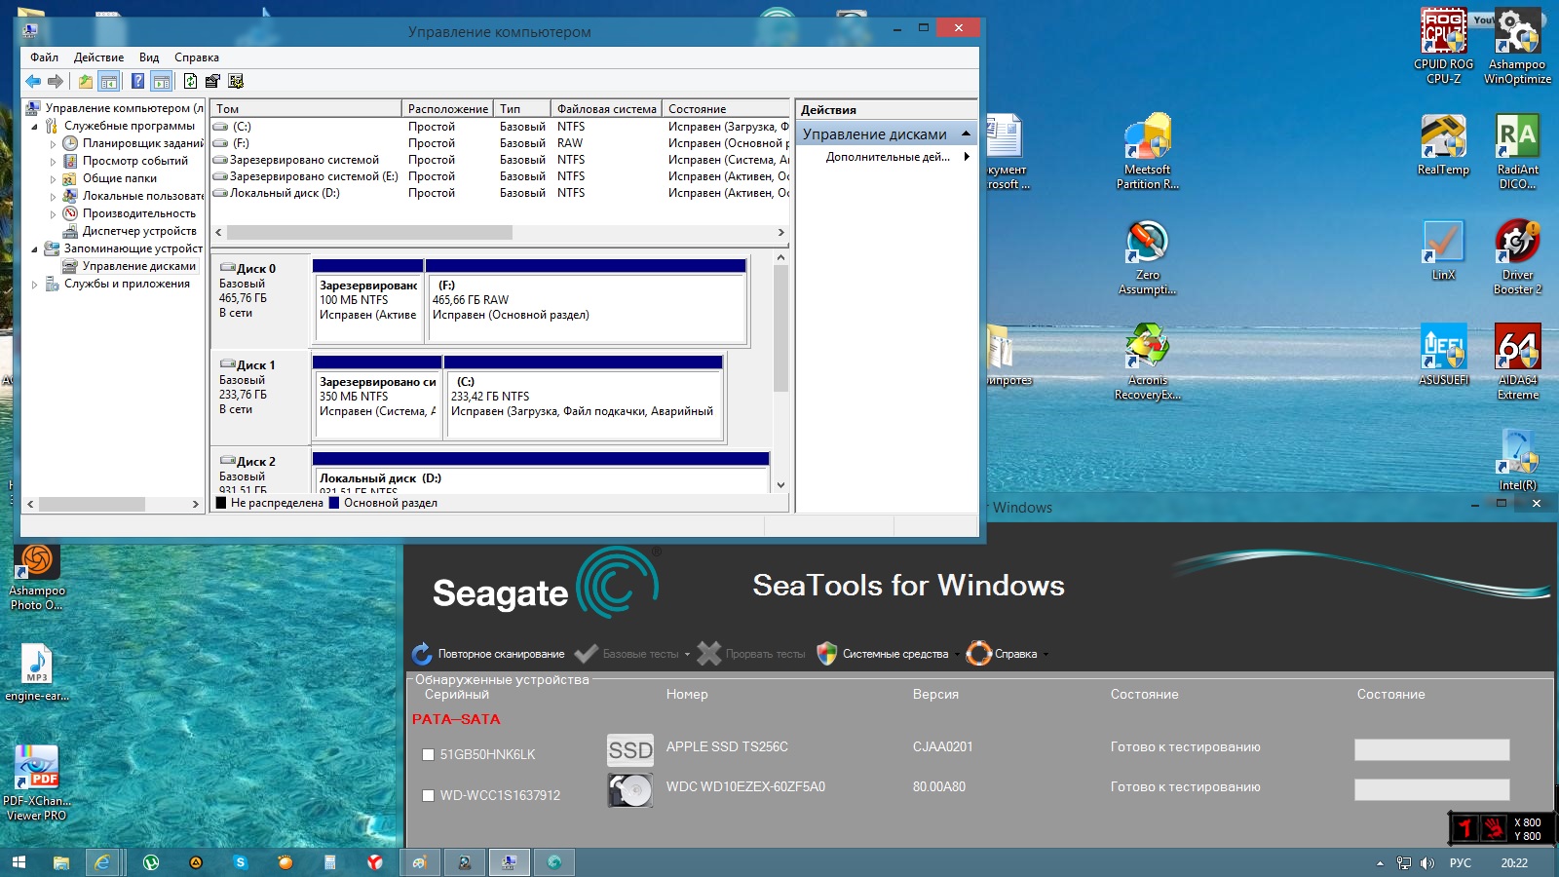1559x877 pixels.
Task: Expand the Локальные пользователи tree node
Action: [x=53, y=196]
